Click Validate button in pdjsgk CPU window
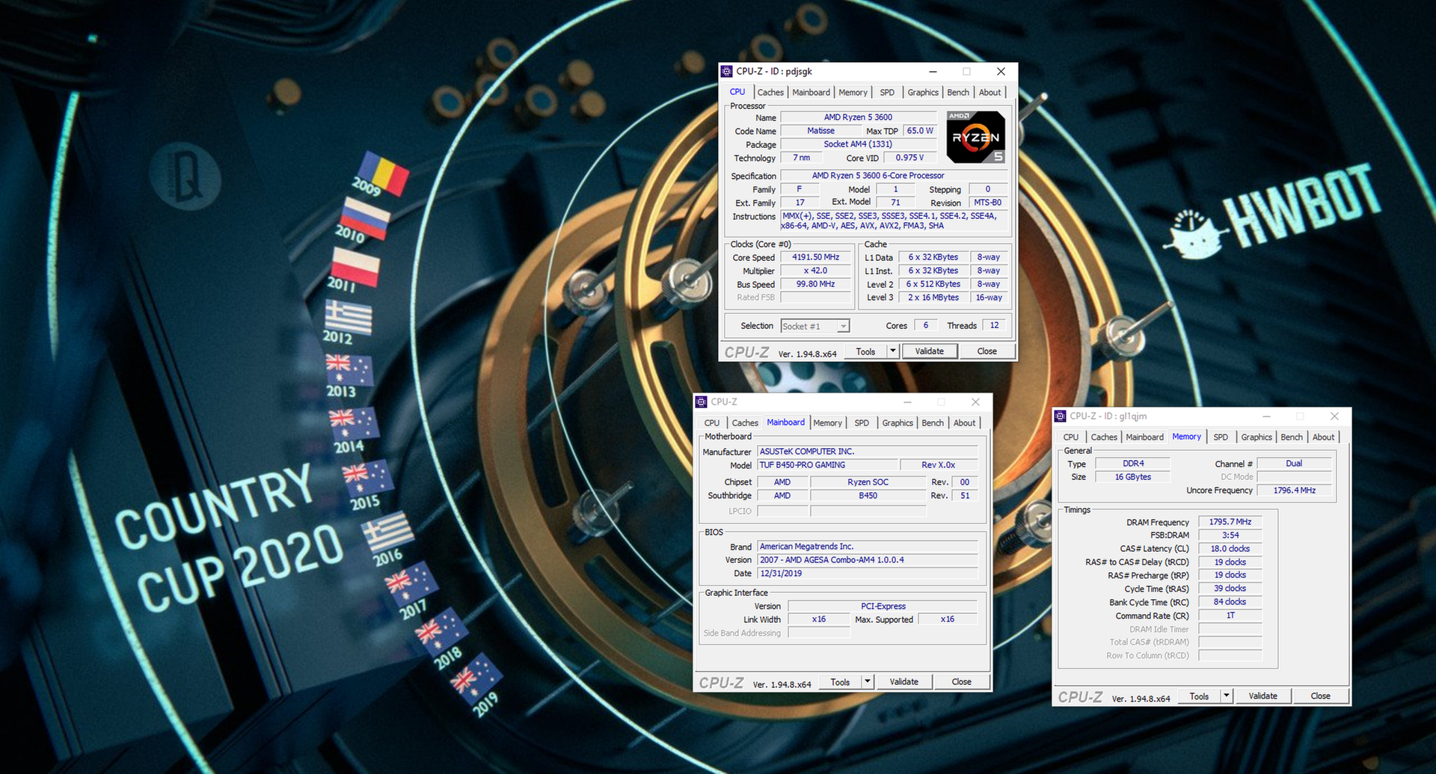This screenshot has height=774, width=1436. point(930,351)
